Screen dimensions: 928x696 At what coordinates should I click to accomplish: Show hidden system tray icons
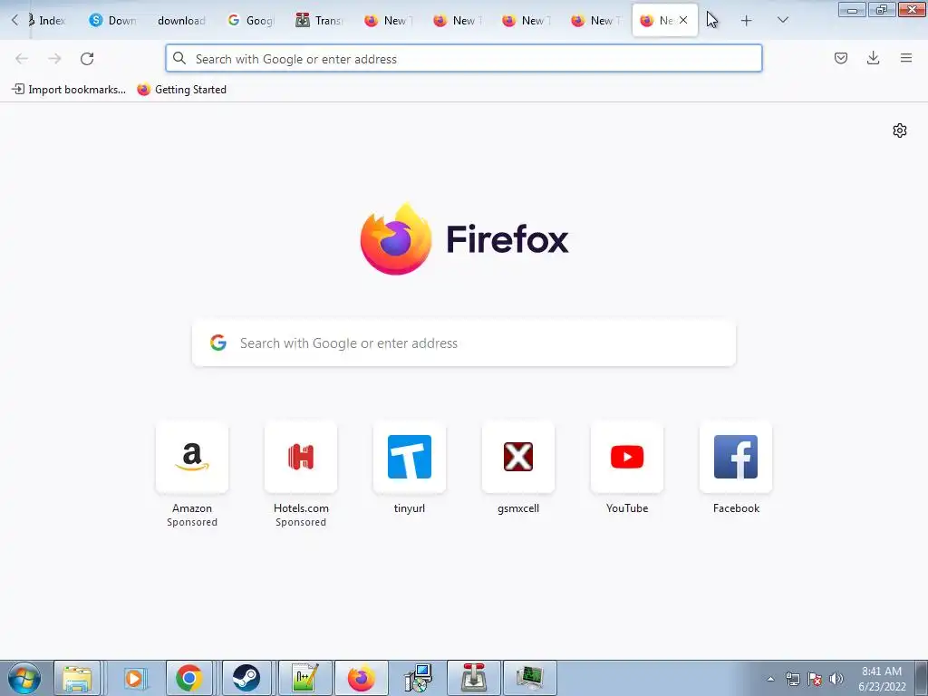(770, 679)
